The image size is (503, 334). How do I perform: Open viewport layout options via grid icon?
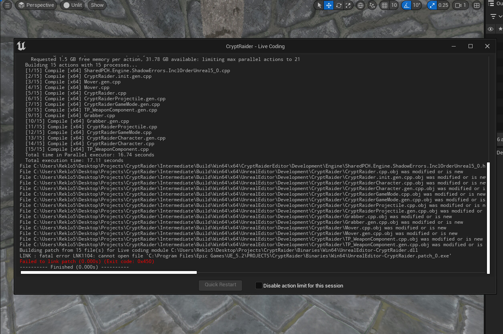coord(477,5)
